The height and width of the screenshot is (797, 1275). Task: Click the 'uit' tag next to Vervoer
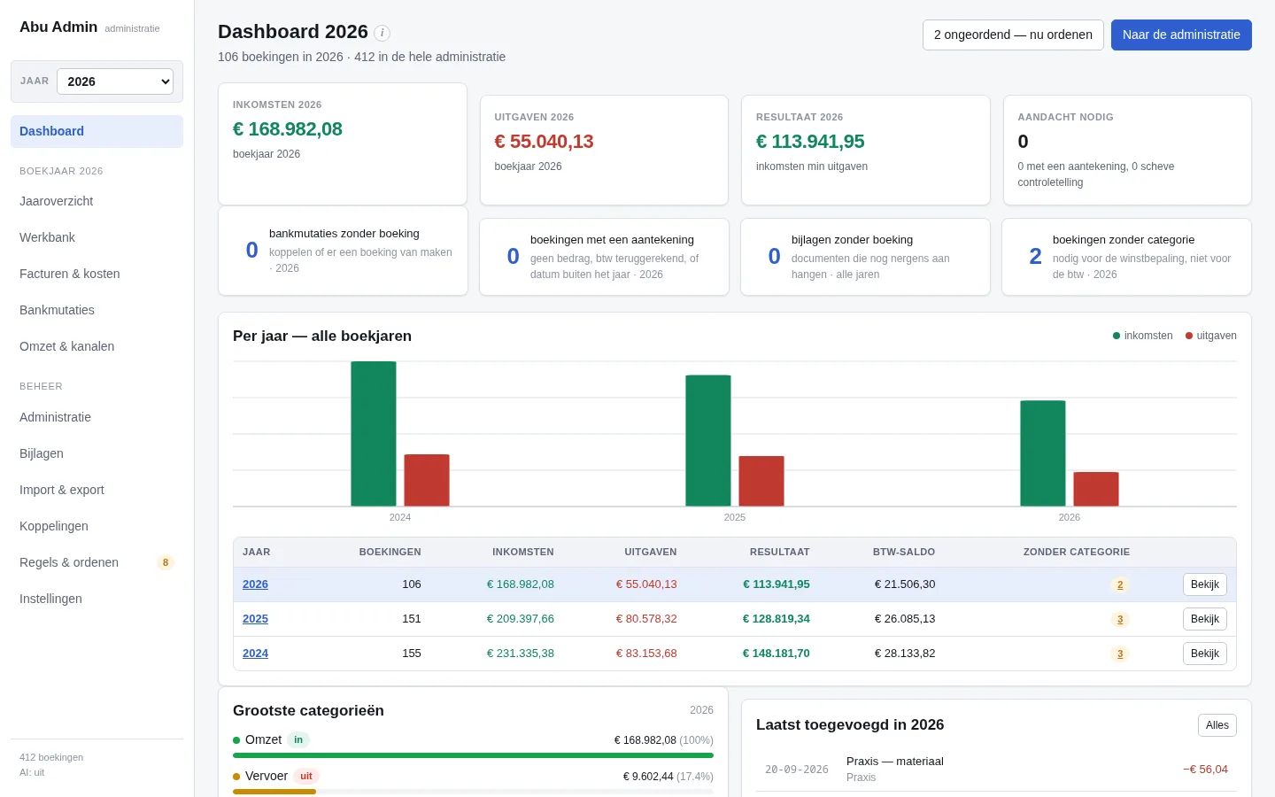pyautogui.click(x=306, y=776)
